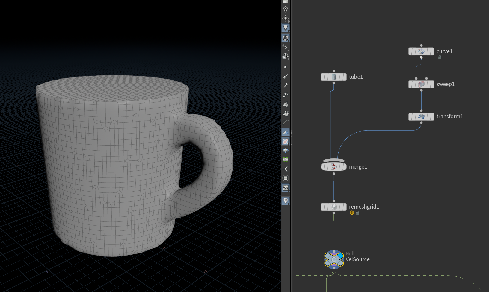Click the warning badge under remeshgrid1
The height and width of the screenshot is (292, 489).
pos(352,213)
